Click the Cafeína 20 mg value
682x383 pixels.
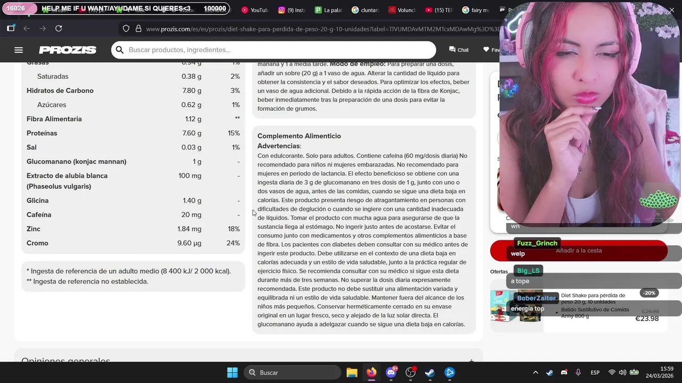click(191, 215)
